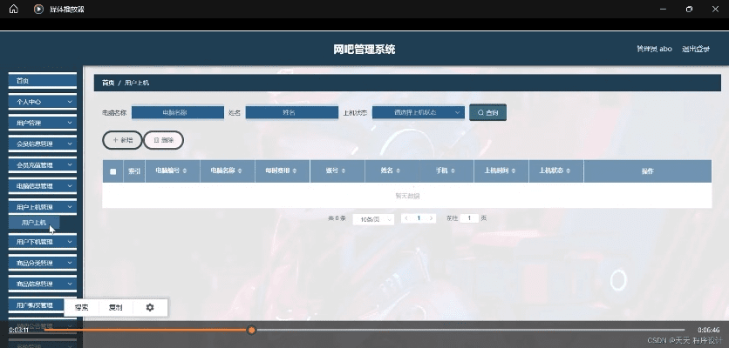The width and height of the screenshot is (729, 348).
Task: Choose 复制 in the popup toolbar
Action: pyautogui.click(x=116, y=308)
